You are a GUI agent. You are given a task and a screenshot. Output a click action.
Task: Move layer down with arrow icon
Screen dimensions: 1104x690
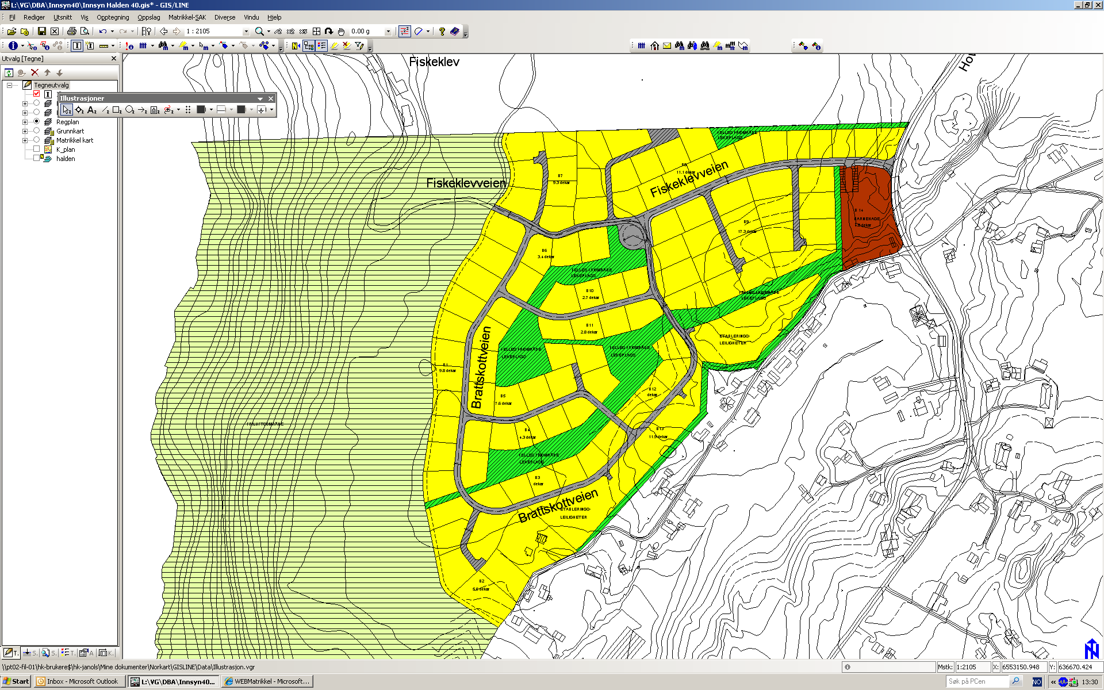click(x=59, y=72)
